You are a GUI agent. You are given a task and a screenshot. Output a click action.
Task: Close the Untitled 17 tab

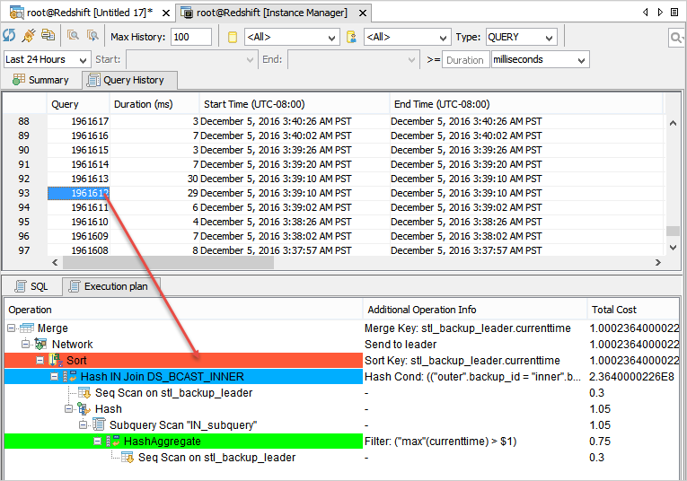[x=166, y=13]
